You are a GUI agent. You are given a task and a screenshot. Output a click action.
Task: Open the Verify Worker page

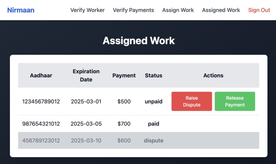point(87,10)
